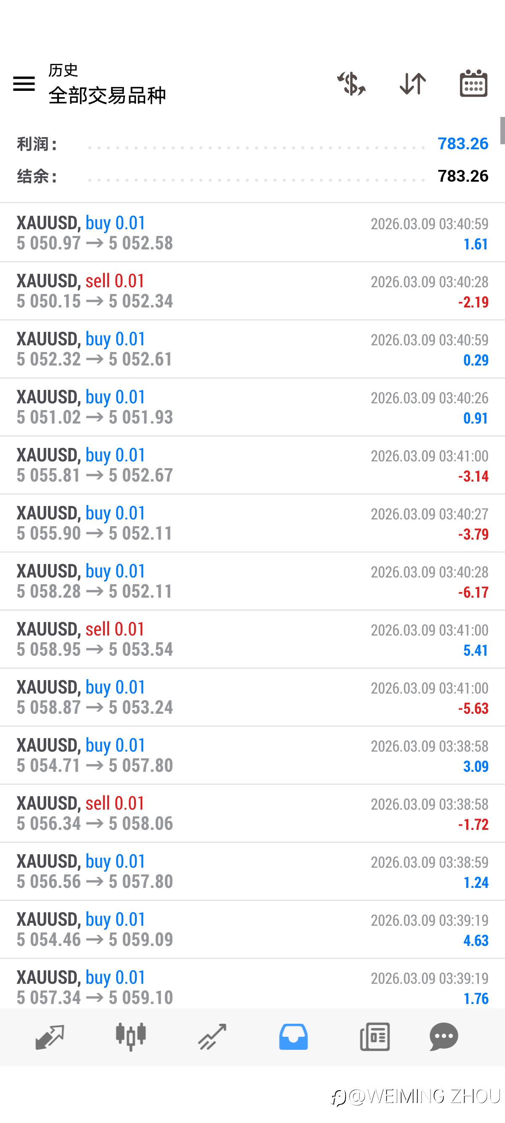Switch to the candlestick Chart tab
The image size is (505, 1123).
131,1037
